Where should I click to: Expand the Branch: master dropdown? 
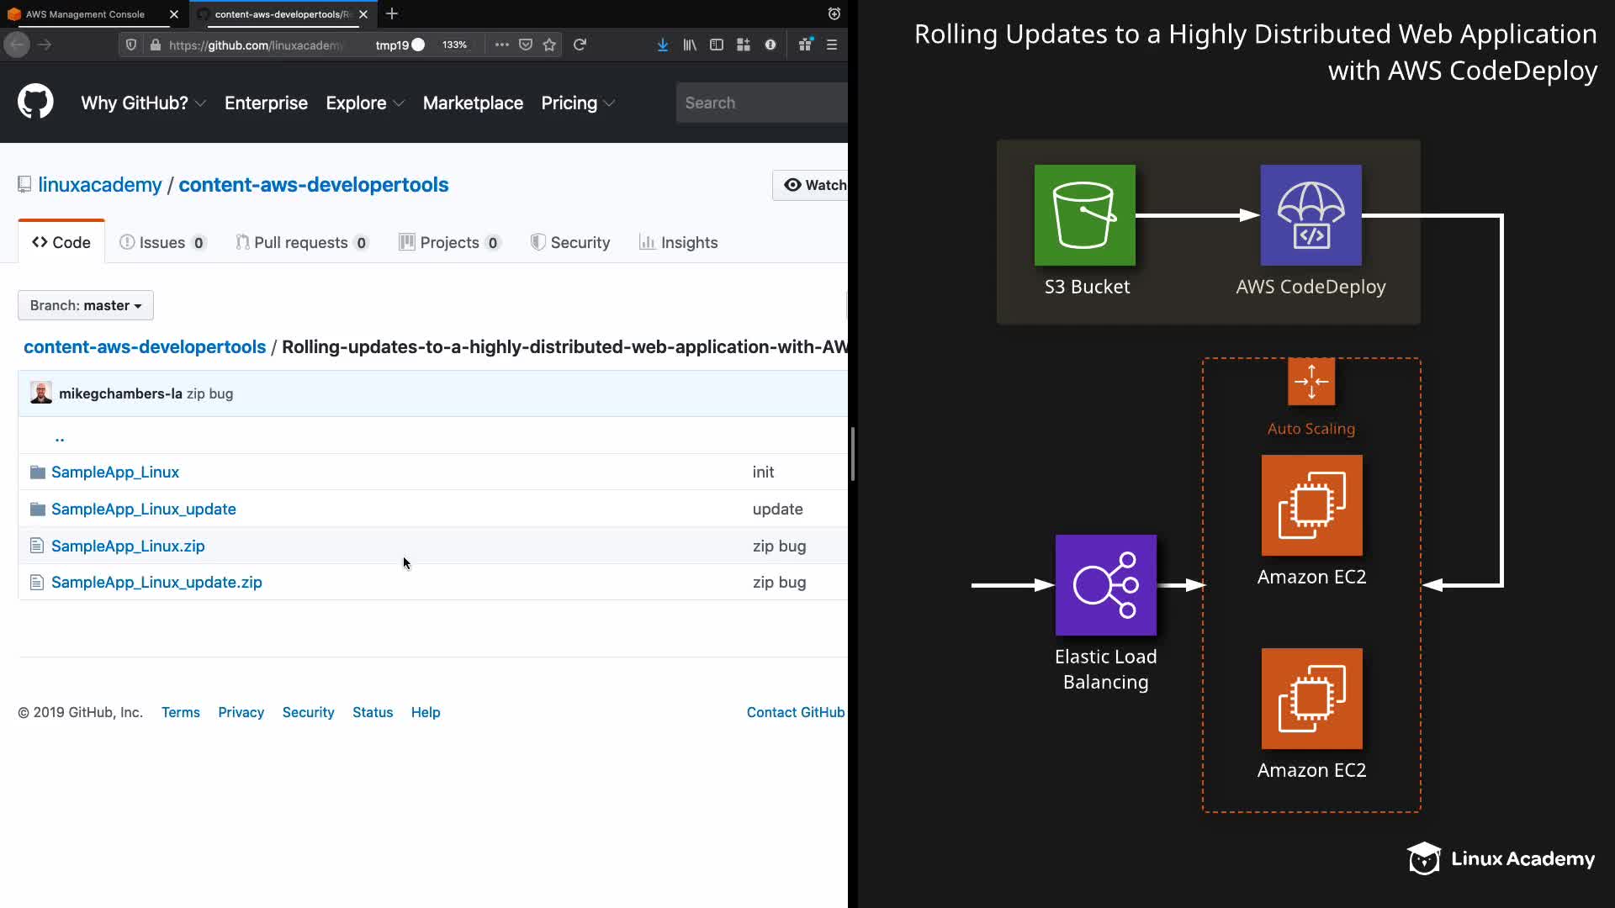pos(86,305)
